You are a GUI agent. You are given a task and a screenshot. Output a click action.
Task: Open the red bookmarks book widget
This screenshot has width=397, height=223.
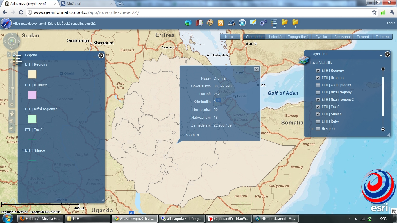[199, 23]
